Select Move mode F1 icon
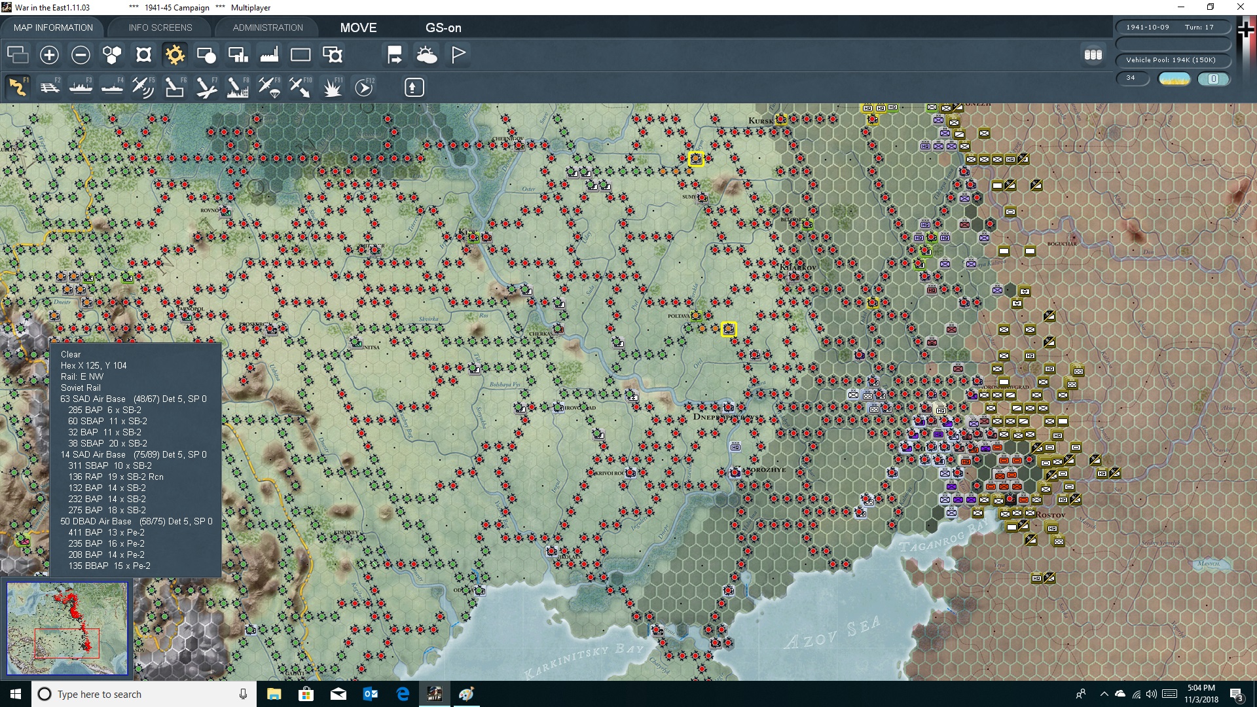1257x707 pixels. [18, 87]
